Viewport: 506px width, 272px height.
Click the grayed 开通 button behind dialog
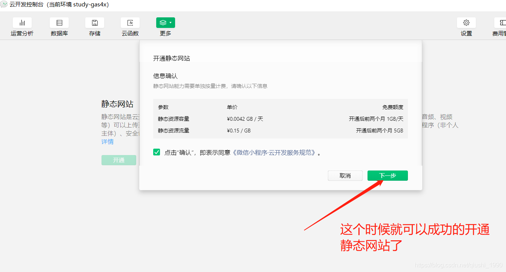click(x=118, y=160)
